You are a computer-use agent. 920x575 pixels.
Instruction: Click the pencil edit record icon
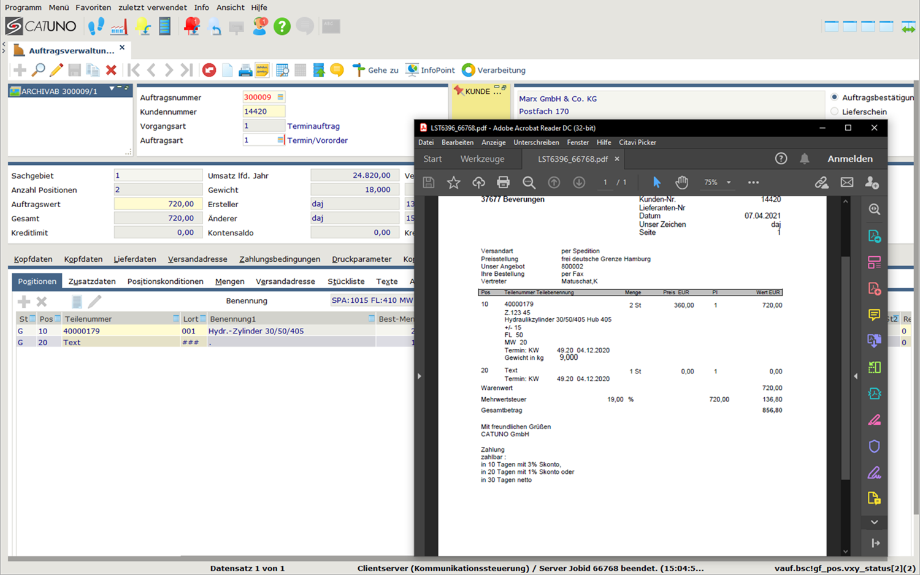tap(56, 70)
